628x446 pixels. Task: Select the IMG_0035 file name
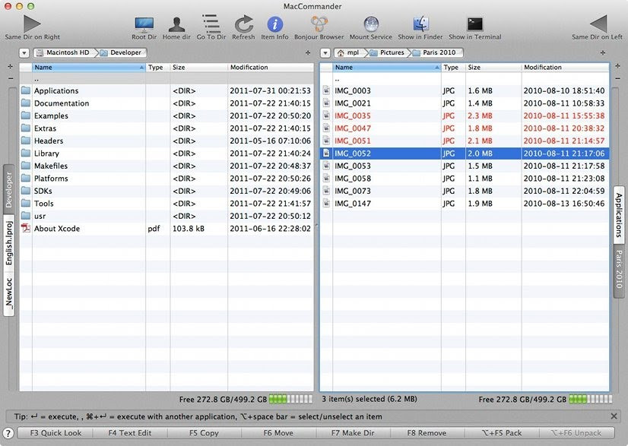[x=353, y=115]
